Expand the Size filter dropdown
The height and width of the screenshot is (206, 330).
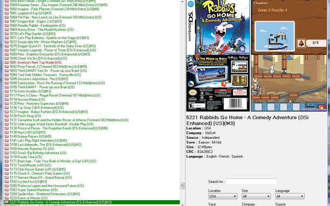[x=255, y=197]
